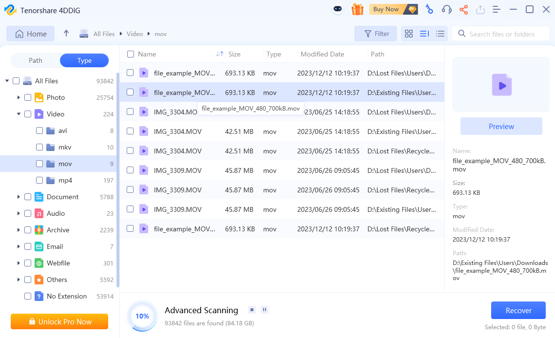Click the sort arrows in Name column

(x=220, y=54)
